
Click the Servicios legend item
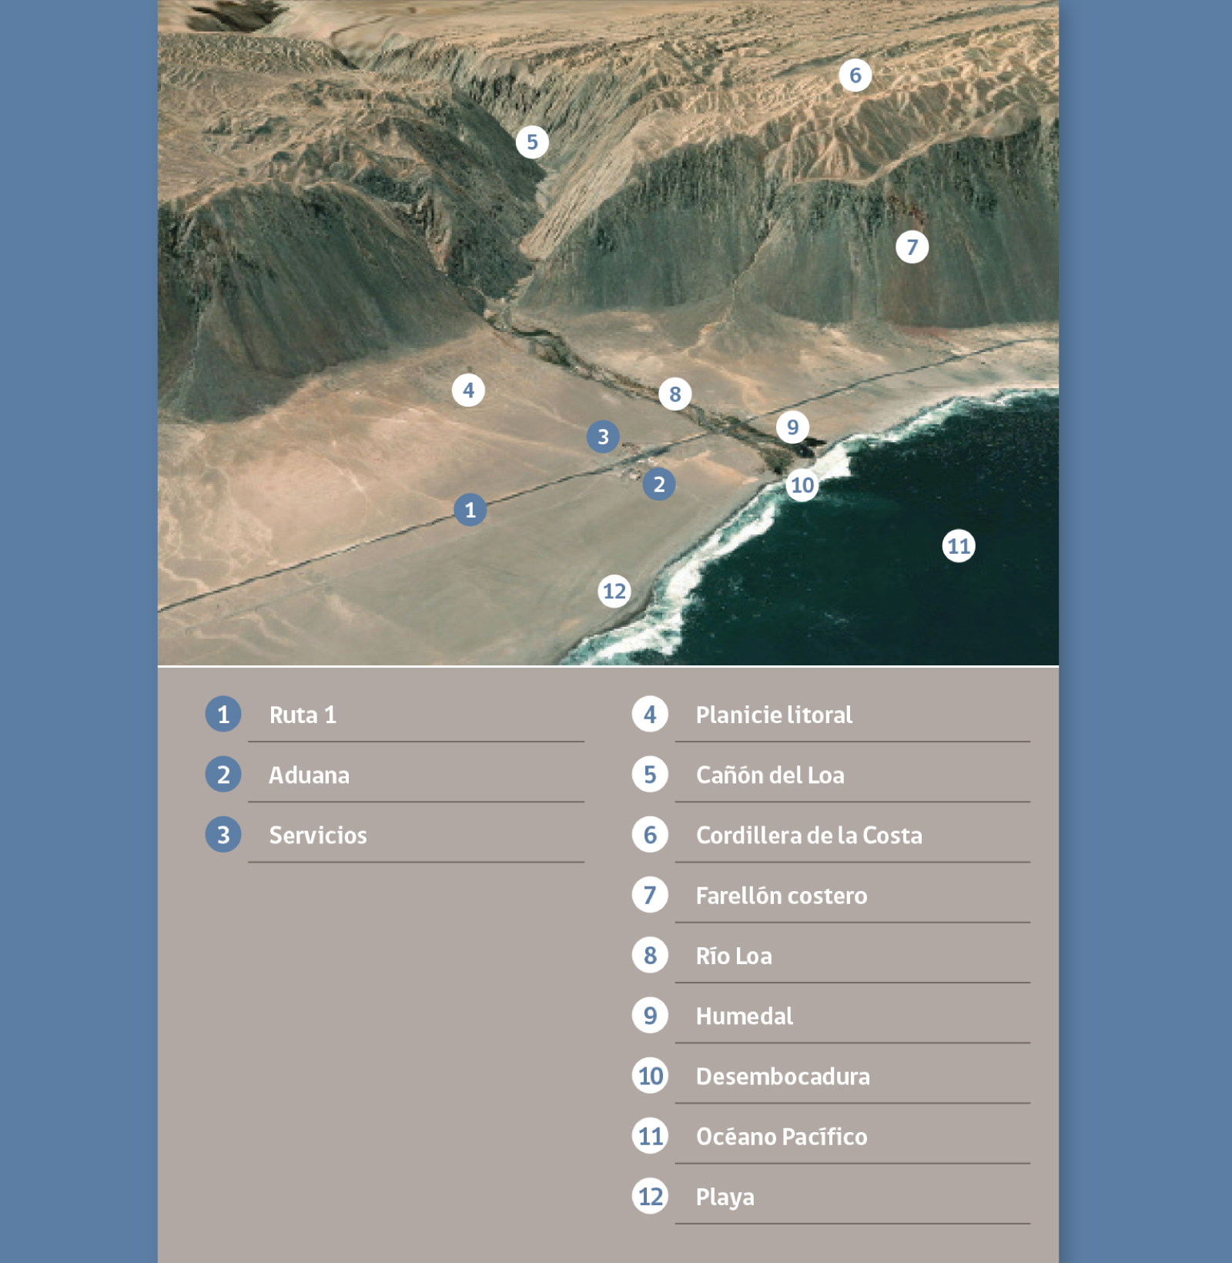pos(319,836)
